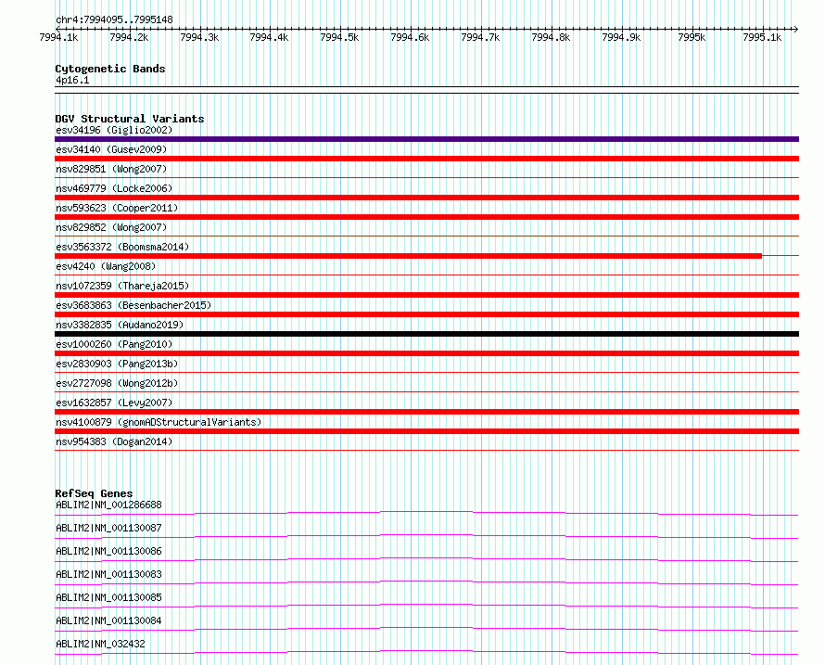Select the RefSeq Genes track title
This screenshot has height=665, width=825.
(x=94, y=493)
